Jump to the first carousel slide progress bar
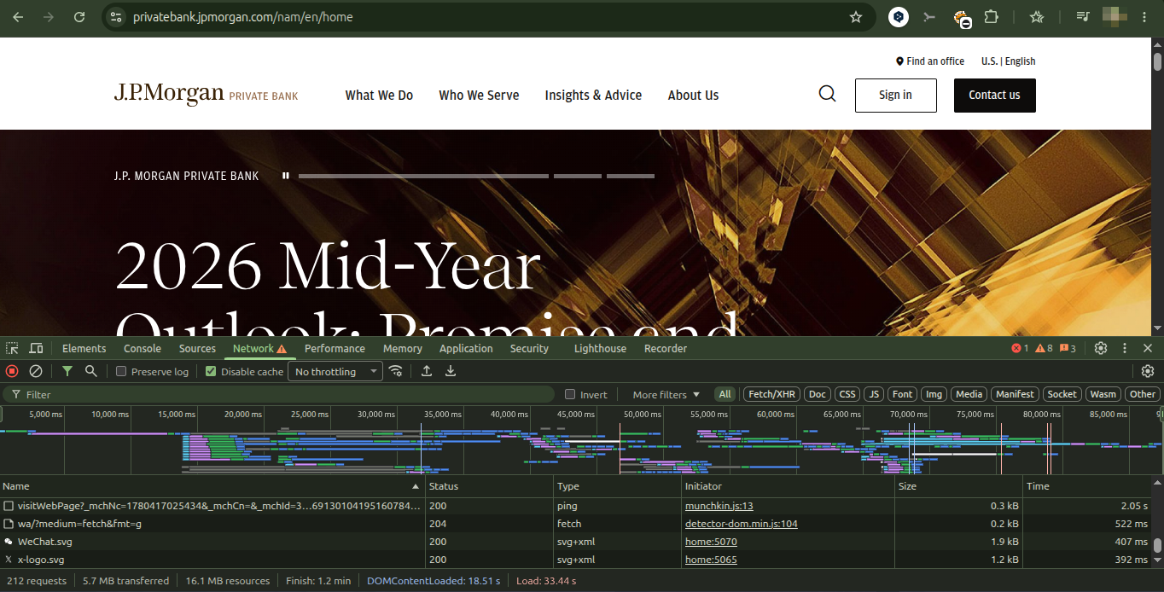 (x=423, y=176)
